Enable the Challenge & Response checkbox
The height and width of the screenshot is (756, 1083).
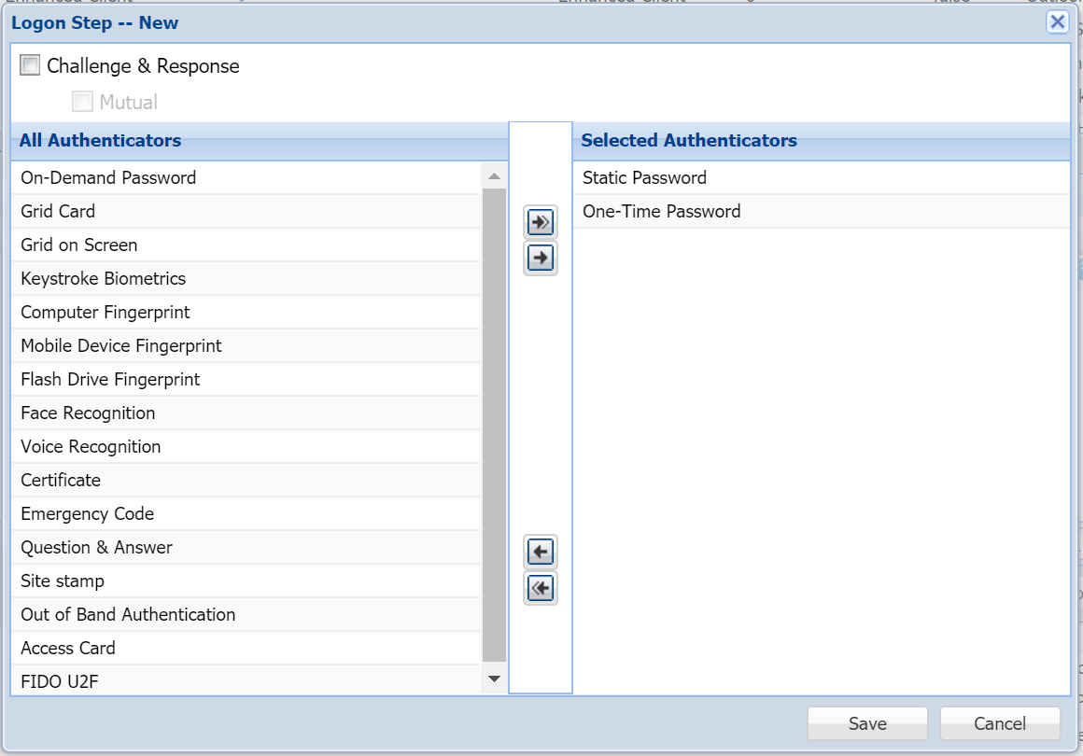coord(31,65)
